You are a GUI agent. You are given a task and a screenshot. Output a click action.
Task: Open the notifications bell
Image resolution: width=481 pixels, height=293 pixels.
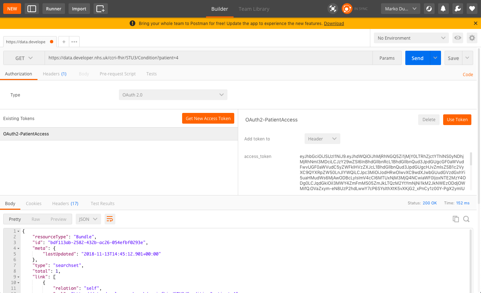(x=444, y=9)
